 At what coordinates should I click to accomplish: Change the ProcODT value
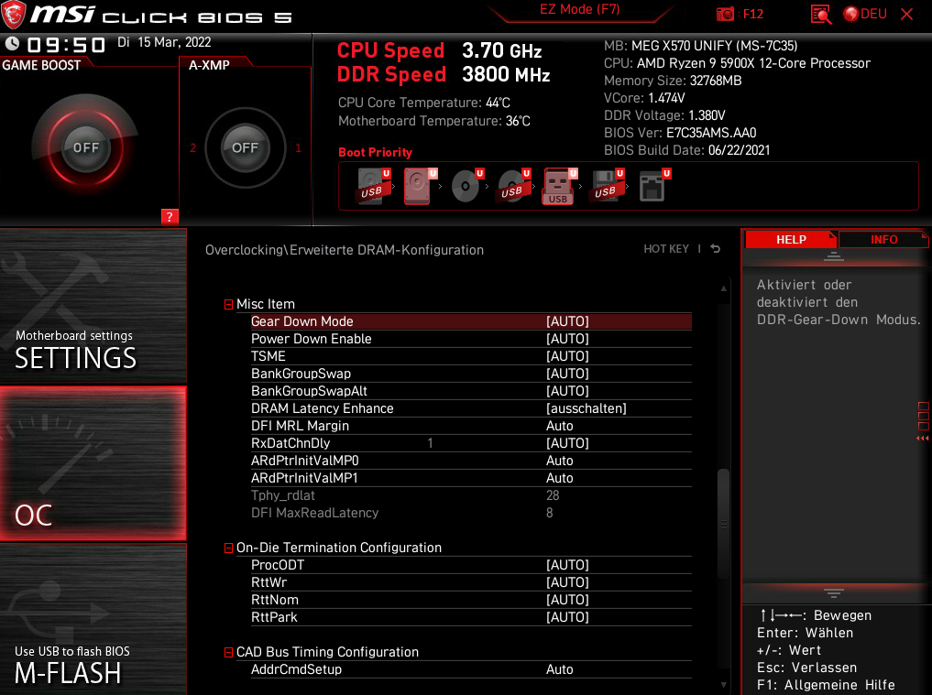click(567, 565)
